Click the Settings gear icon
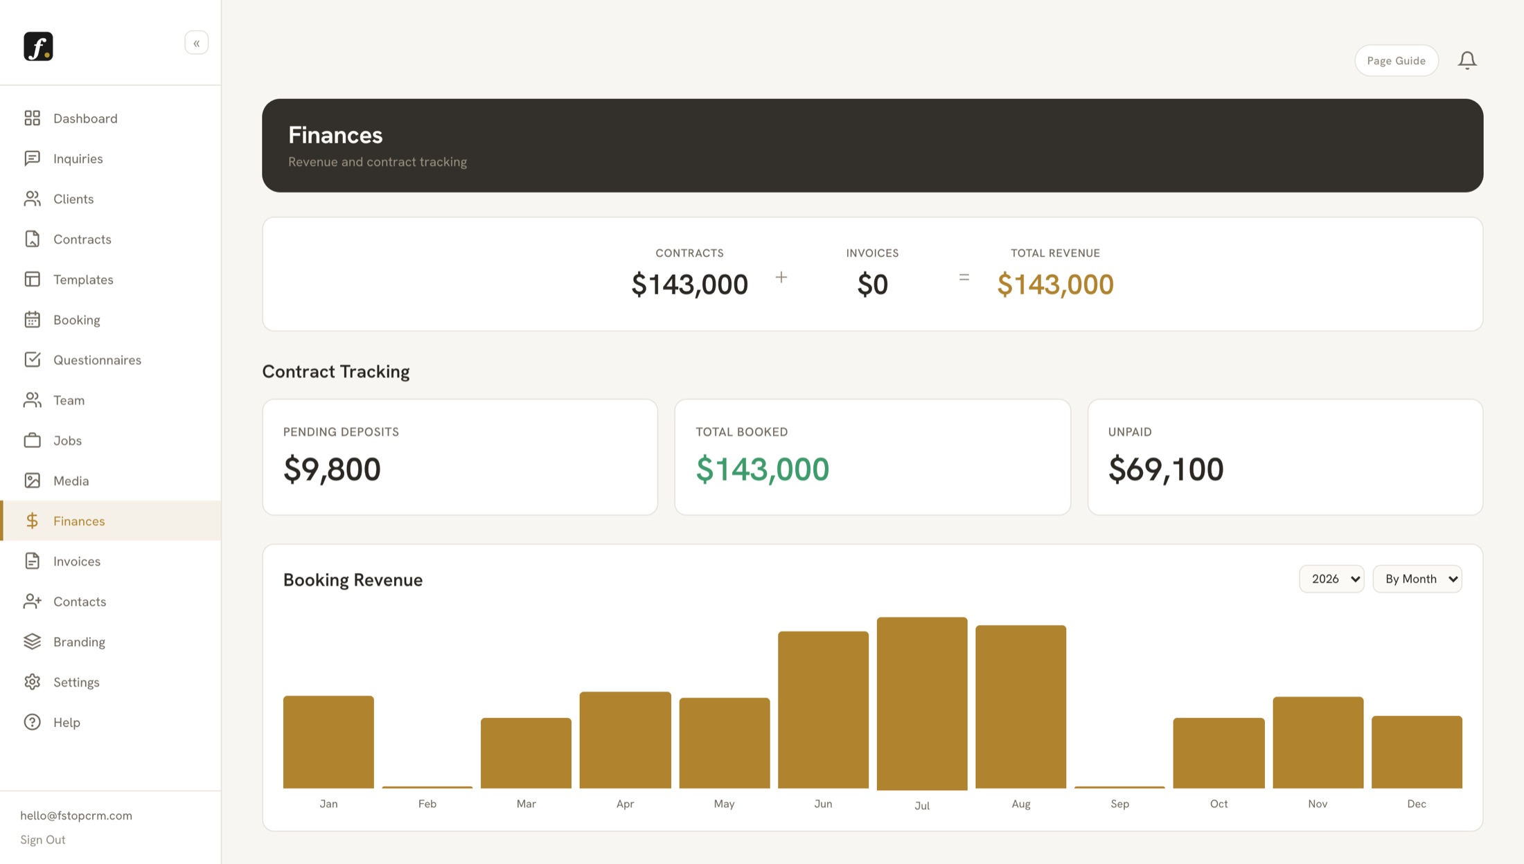 click(33, 682)
